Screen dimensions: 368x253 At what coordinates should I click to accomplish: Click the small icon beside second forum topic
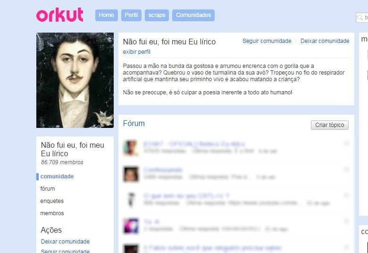346,169
